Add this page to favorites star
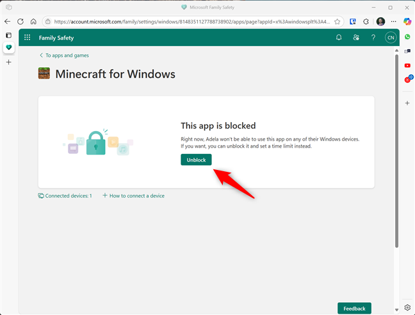415x315 pixels. [337, 22]
